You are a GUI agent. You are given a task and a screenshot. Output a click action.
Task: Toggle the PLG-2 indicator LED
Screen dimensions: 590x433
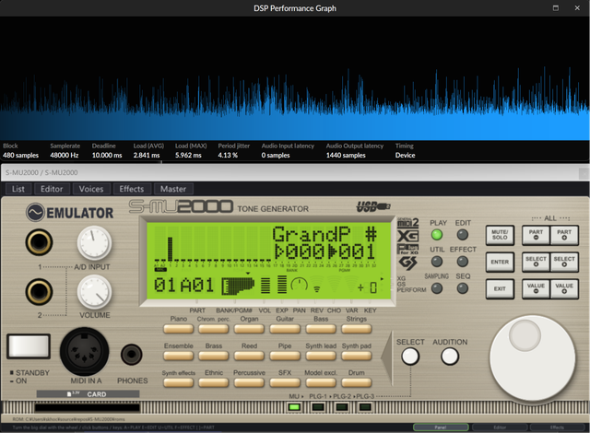pos(342,407)
